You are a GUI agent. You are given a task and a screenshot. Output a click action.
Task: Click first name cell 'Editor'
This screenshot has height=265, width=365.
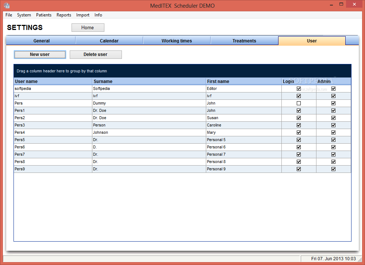pos(244,88)
